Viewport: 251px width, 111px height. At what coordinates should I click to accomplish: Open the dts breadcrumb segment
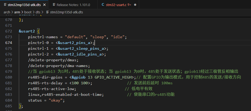pyautogui.click(x=38, y=12)
